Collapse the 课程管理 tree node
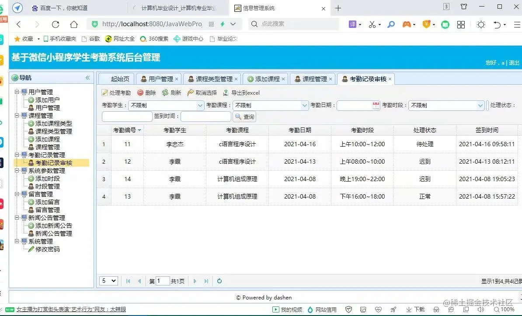 [x=17, y=115]
